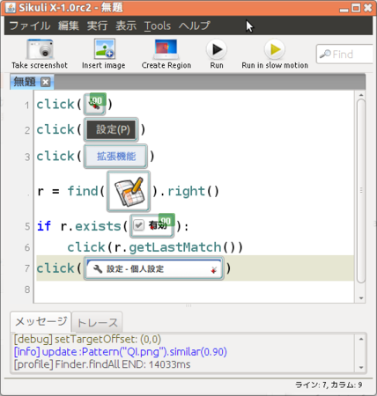Click the 有効 checkbox image thumbnail

[x=152, y=225]
